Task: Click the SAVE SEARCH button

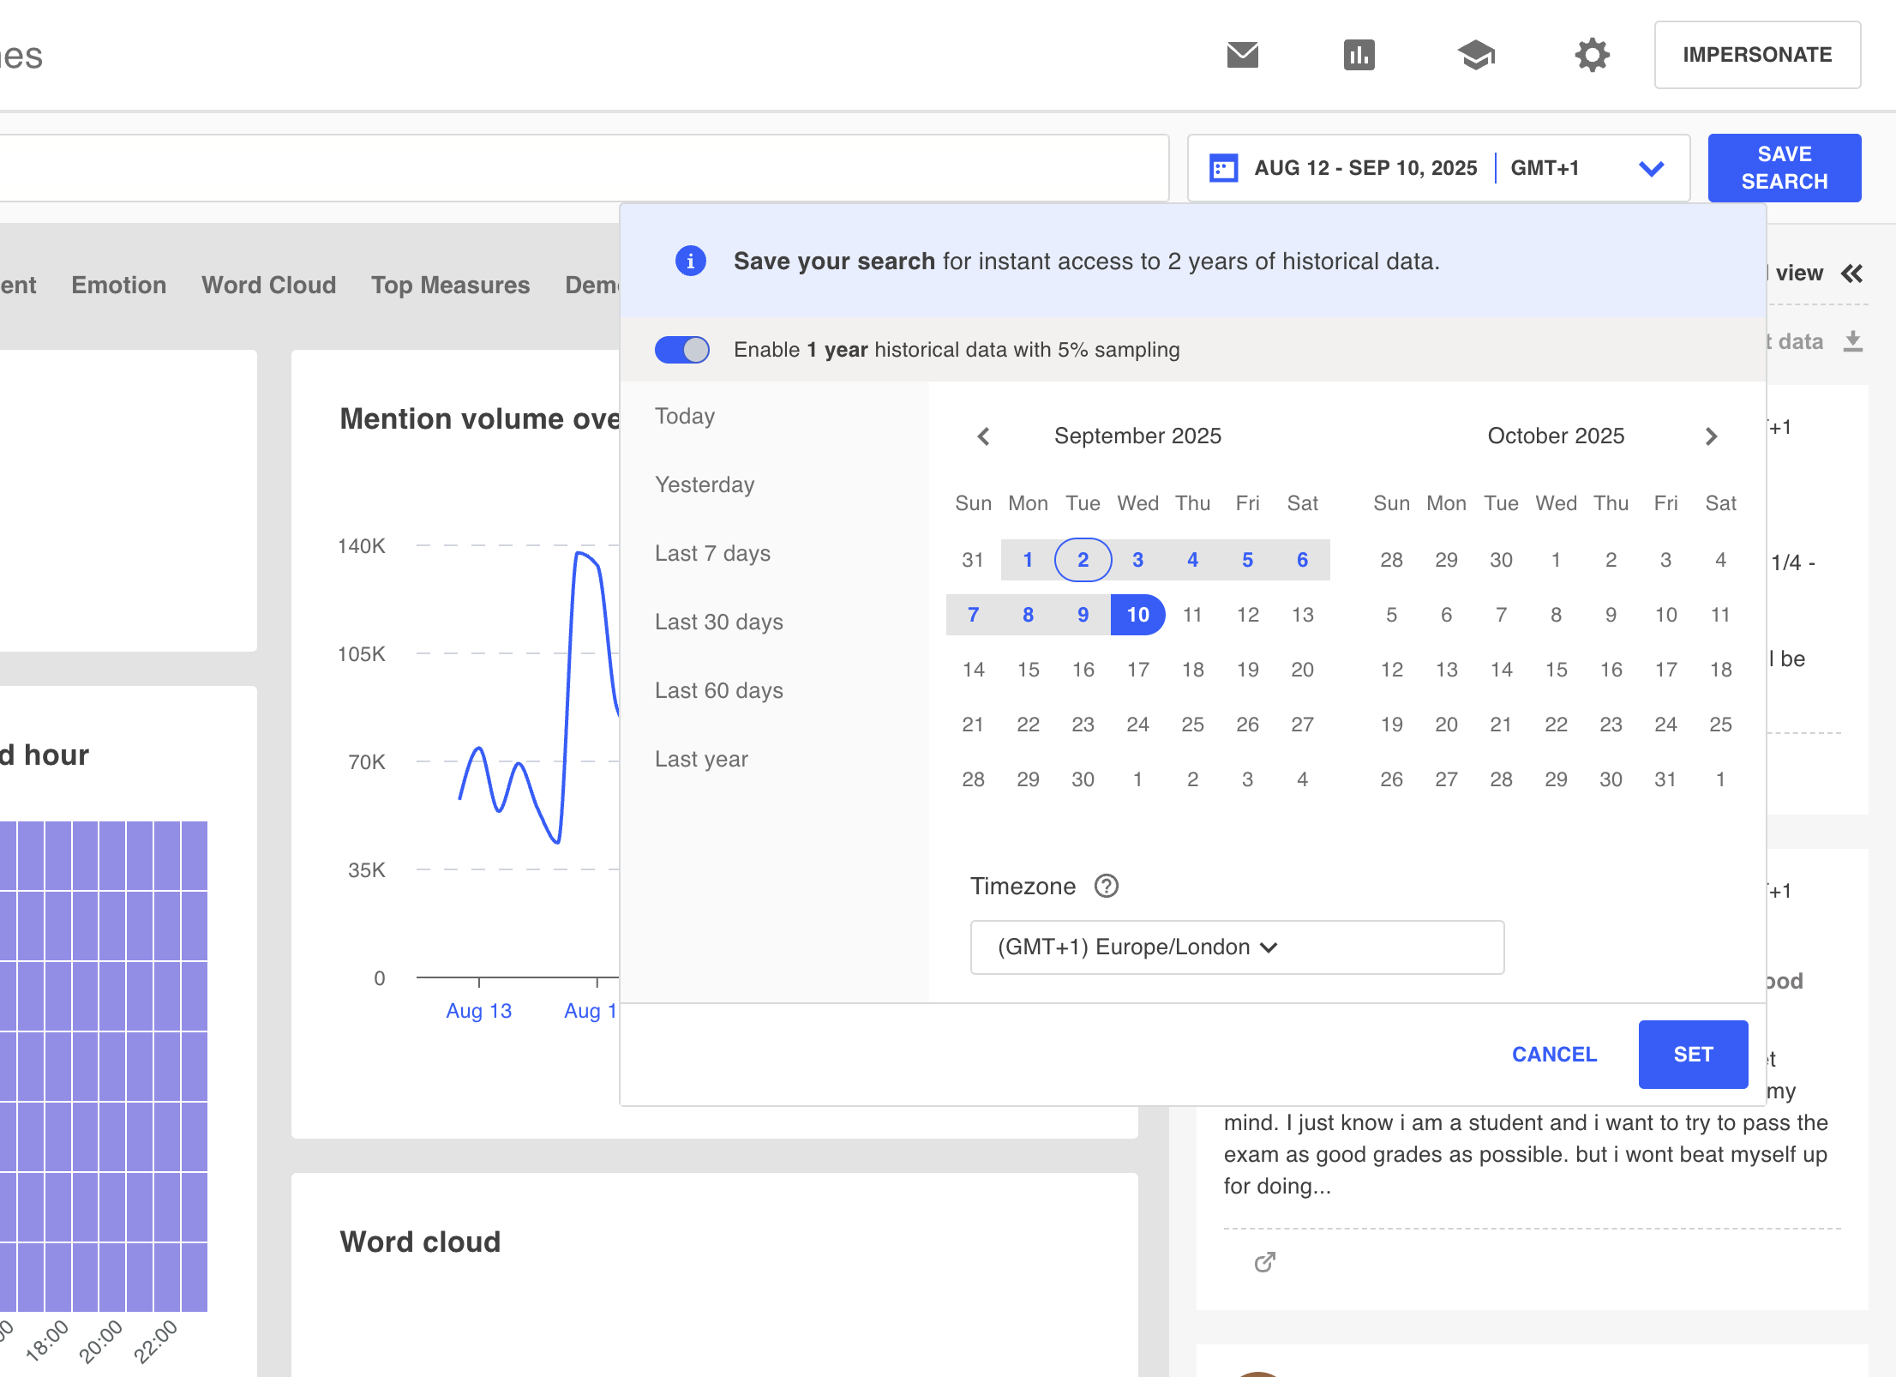Action: coord(1785,168)
